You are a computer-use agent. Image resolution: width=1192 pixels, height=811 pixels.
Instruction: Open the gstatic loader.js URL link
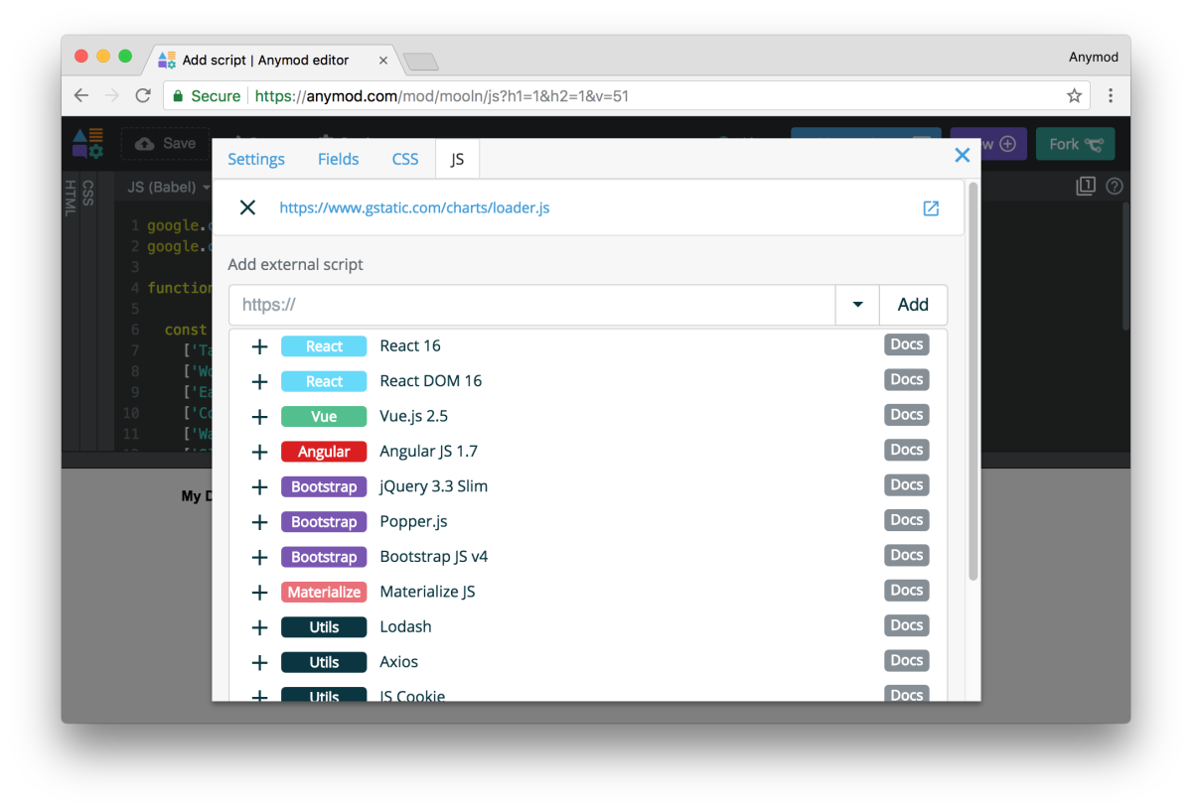414,207
